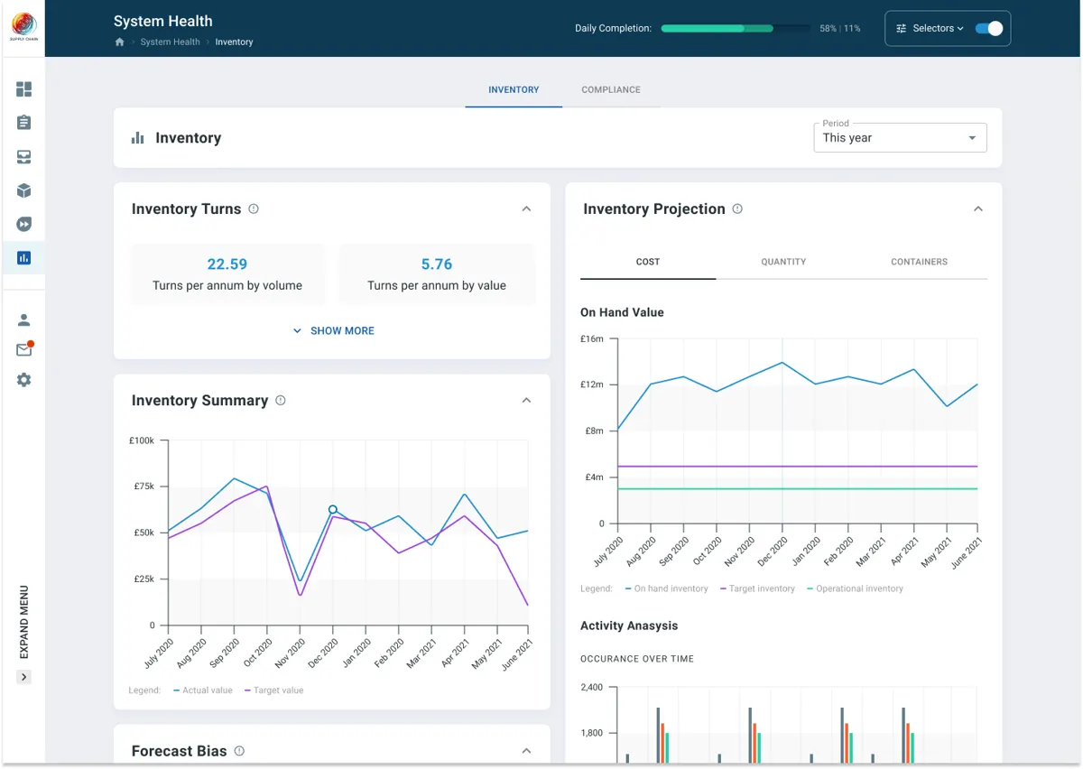Open the dashboard grid icon in sidebar
The image size is (1083, 769).
[x=24, y=89]
